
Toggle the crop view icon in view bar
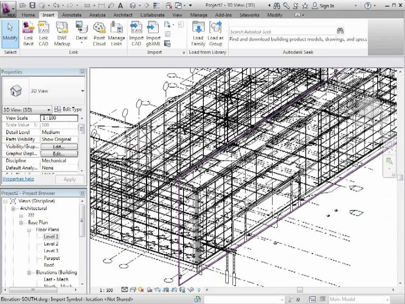coord(166,290)
